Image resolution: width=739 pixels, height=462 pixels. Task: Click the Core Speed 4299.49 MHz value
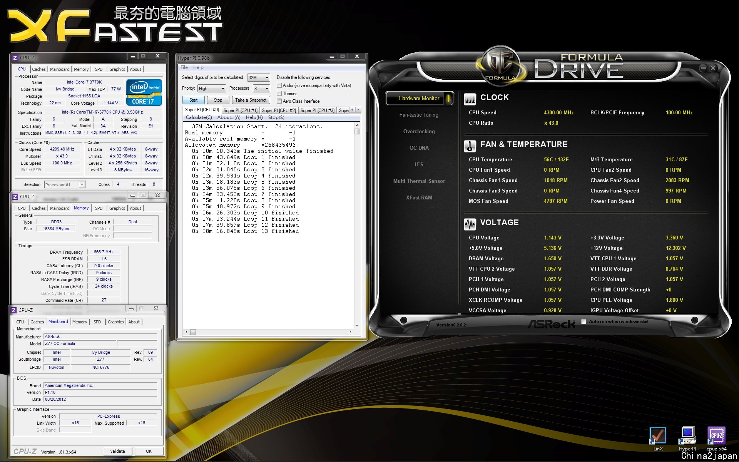coord(62,149)
